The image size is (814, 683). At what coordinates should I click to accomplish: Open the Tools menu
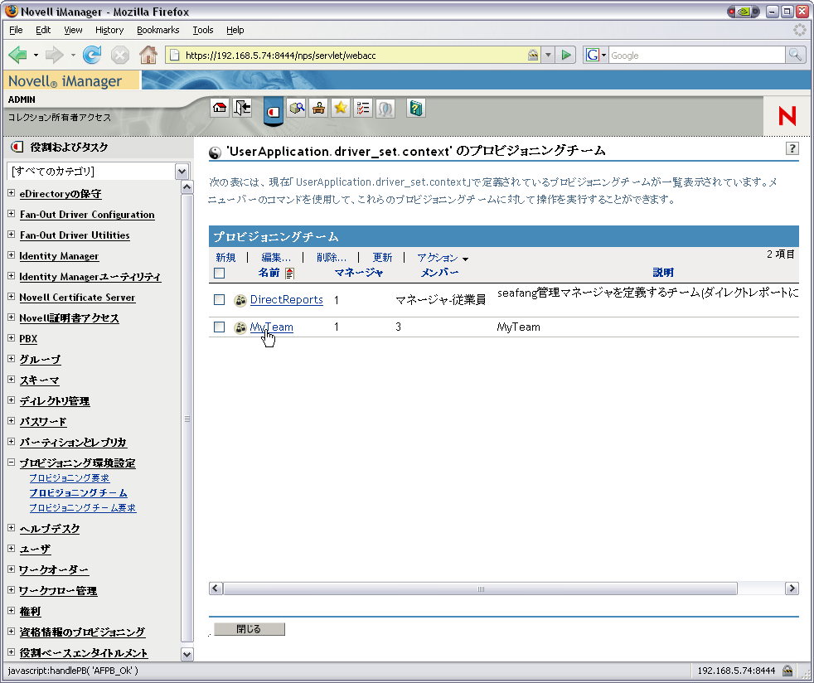(x=203, y=30)
